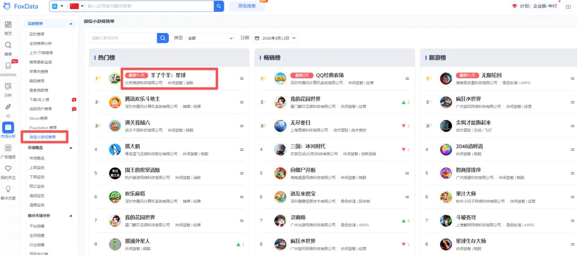Open Playstation 榜单 menu item
Viewport: 577px width, 255px height.
click(43, 128)
